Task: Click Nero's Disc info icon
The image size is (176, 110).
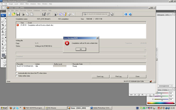Action: click(x=65, y=14)
